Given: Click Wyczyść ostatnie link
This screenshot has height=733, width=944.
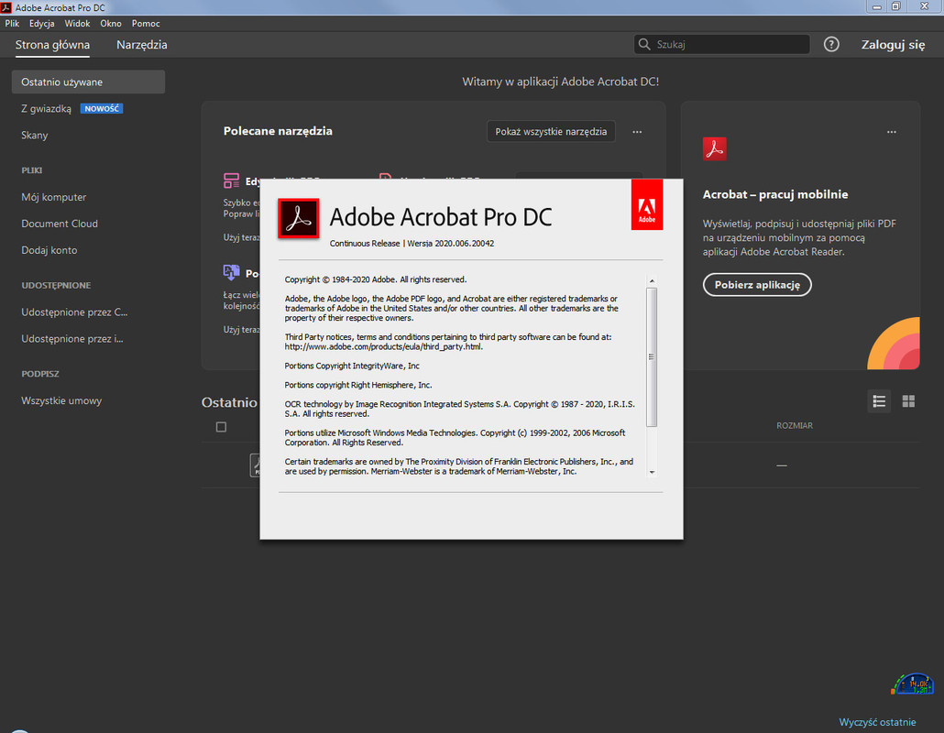Looking at the screenshot, I should pos(877,722).
